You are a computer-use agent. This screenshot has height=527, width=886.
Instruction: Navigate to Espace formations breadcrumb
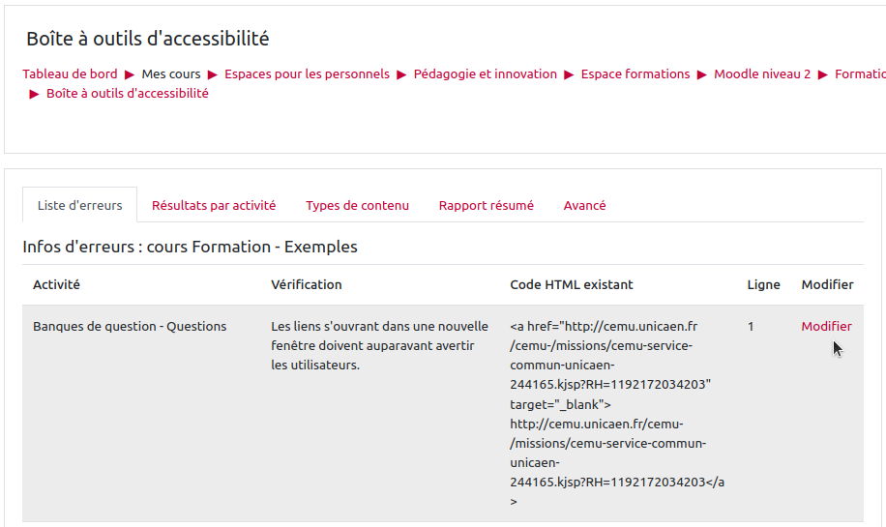(635, 73)
